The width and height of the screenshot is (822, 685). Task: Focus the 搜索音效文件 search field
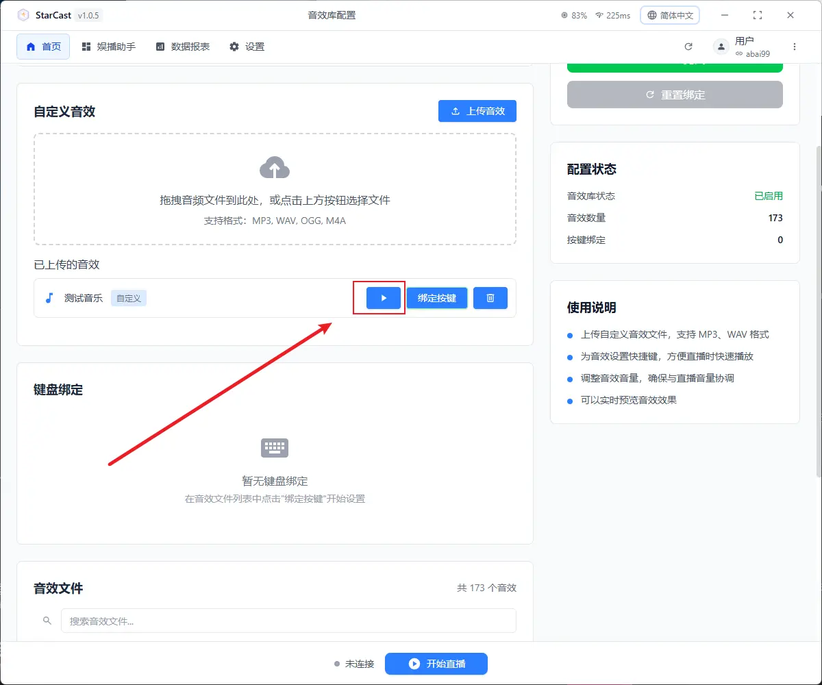pos(288,621)
